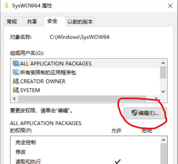Screen dimensions: 178x164
Task: Click the SYSTEM user icon
Action: pyautogui.click(x=16, y=90)
